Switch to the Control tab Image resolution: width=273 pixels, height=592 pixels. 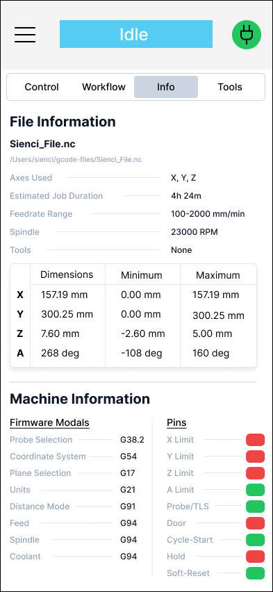42,87
